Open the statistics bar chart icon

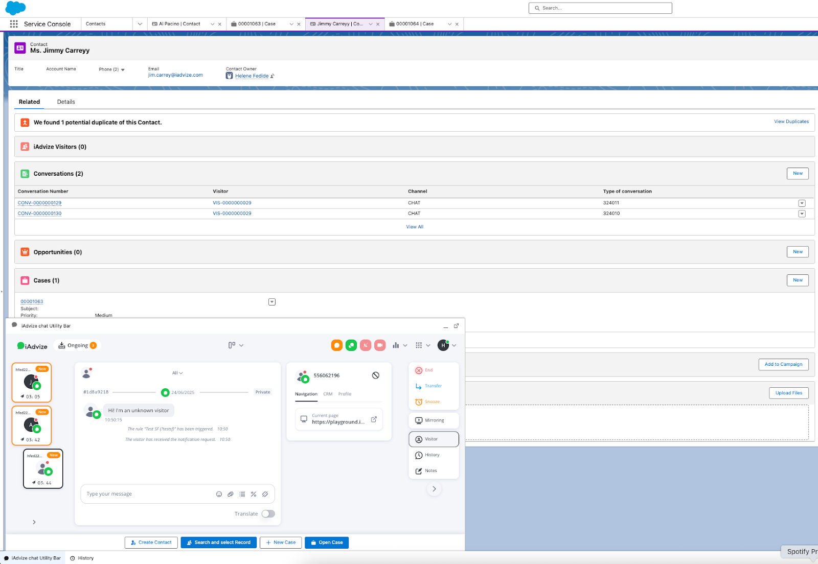pyautogui.click(x=400, y=345)
